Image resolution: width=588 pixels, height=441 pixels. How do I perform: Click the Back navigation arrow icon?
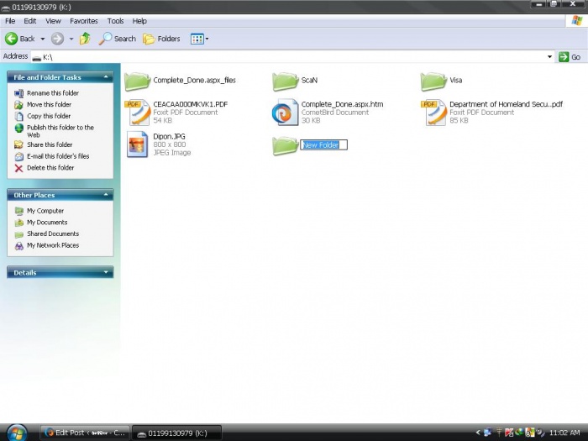[x=11, y=39]
